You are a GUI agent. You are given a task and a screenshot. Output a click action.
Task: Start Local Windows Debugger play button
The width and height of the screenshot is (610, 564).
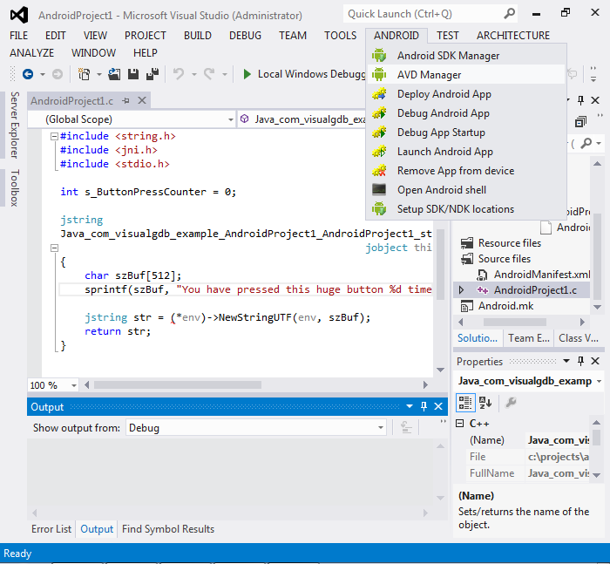pyautogui.click(x=247, y=74)
